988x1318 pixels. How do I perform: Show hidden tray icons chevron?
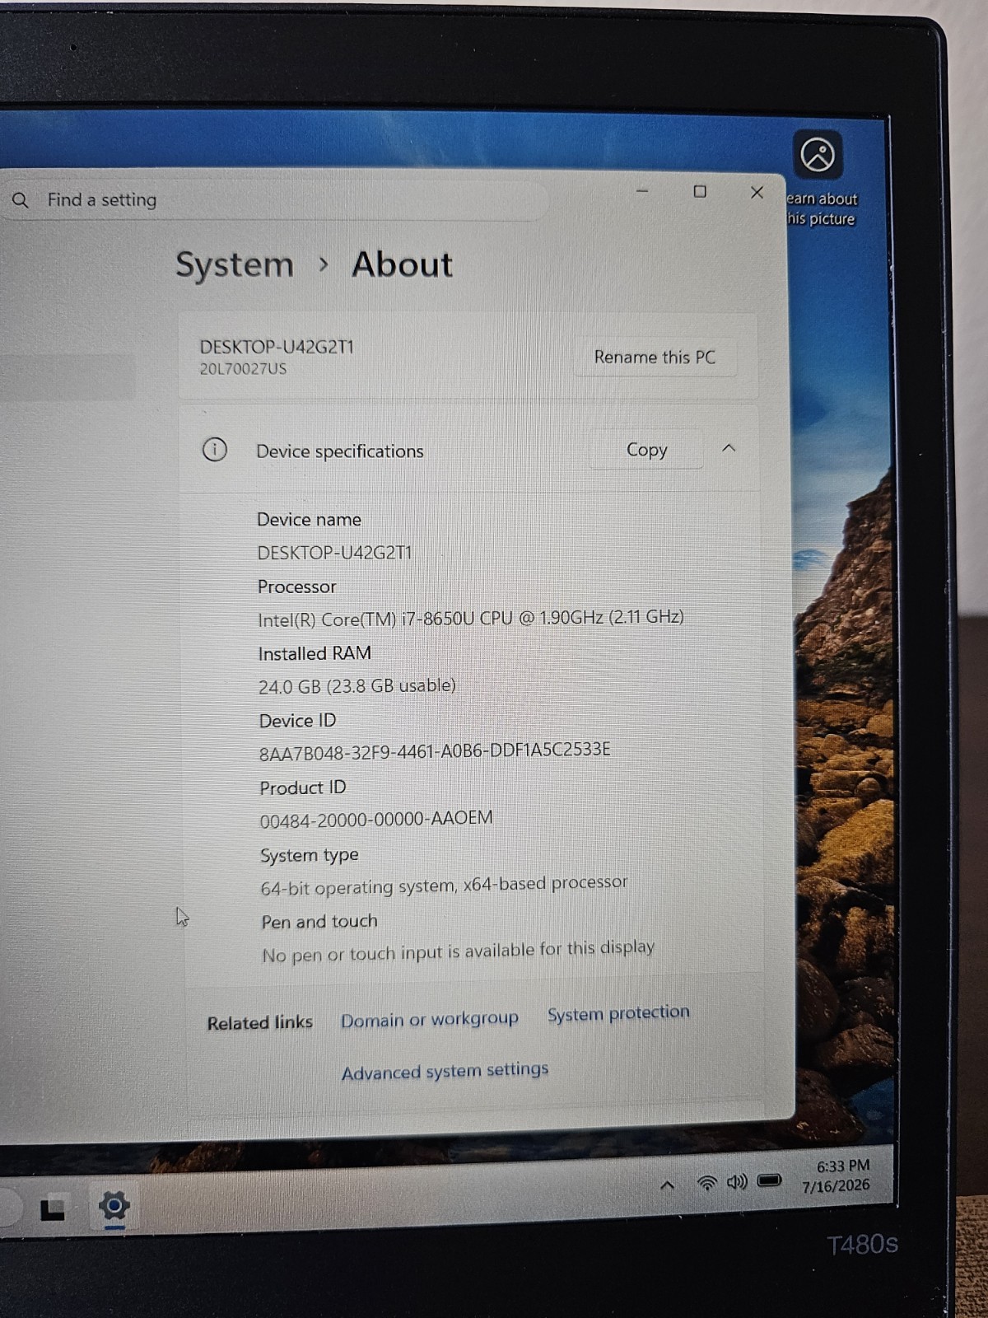(x=668, y=1185)
